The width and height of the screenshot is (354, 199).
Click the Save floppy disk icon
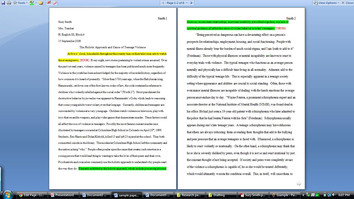pos(3,3)
